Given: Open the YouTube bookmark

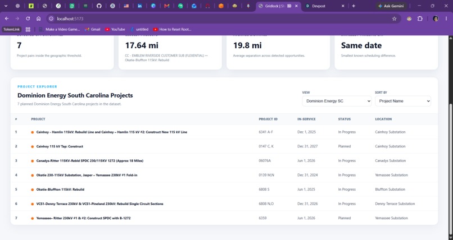Looking at the screenshot, I should 115,29.
